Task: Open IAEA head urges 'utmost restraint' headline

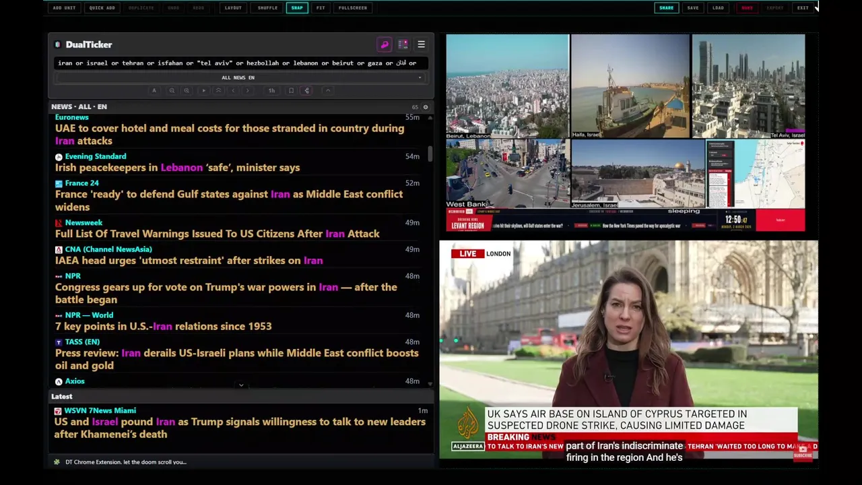Action: coord(189,261)
